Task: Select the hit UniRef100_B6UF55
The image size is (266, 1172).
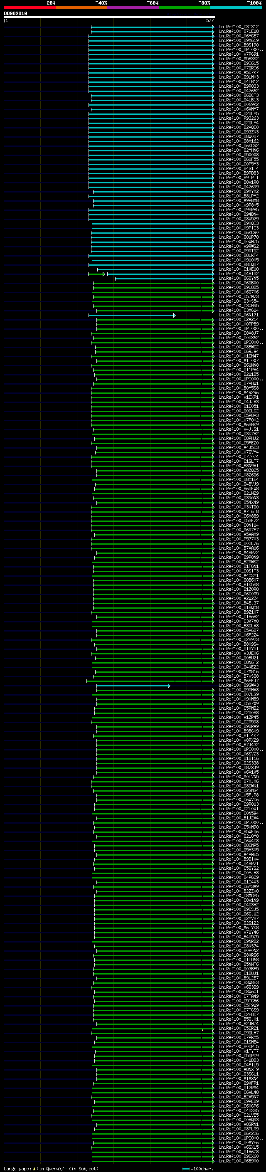Action: [239, 160]
